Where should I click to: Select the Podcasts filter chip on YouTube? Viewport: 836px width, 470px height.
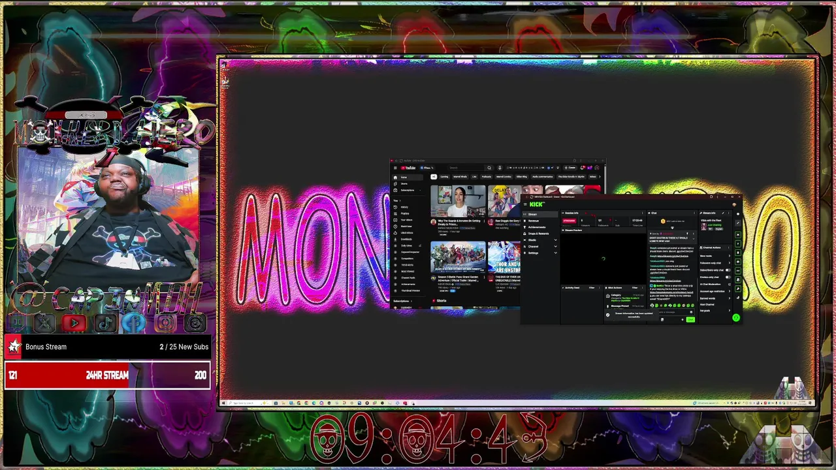pyautogui.click(x=487, y=177)
